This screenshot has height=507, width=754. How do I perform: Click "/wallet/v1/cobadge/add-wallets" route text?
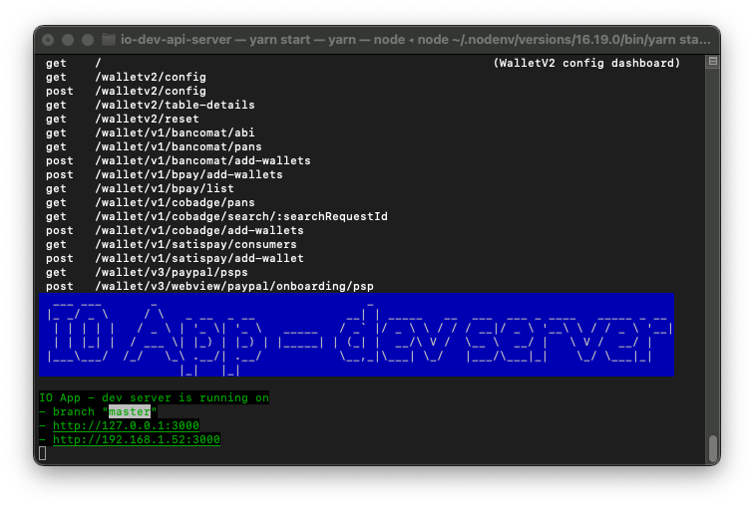[199, 230]
